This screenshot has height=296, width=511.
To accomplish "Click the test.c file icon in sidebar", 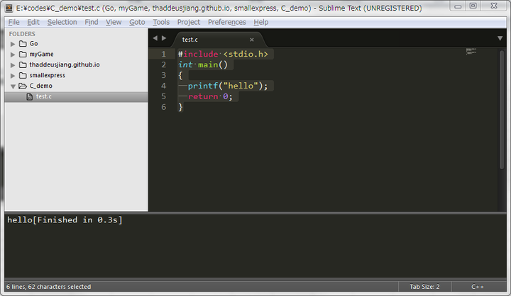I will click(29, 96).
